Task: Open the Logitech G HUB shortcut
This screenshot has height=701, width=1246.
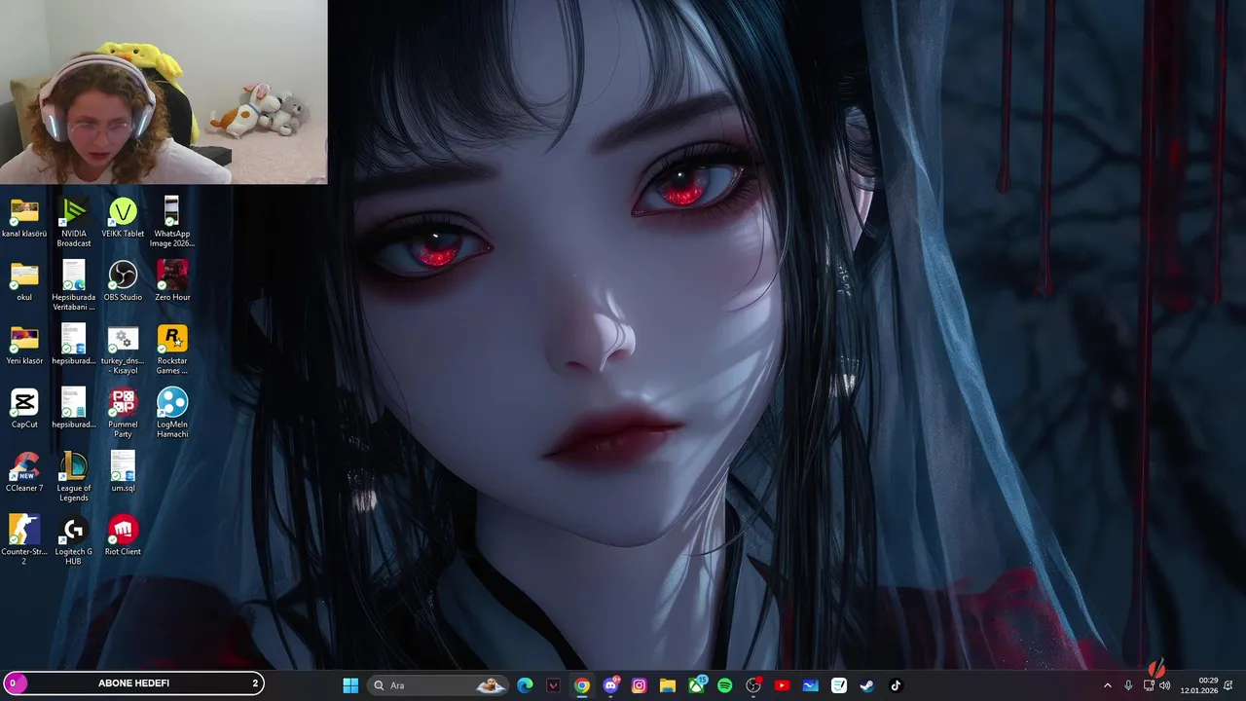Action: (74, 538)
